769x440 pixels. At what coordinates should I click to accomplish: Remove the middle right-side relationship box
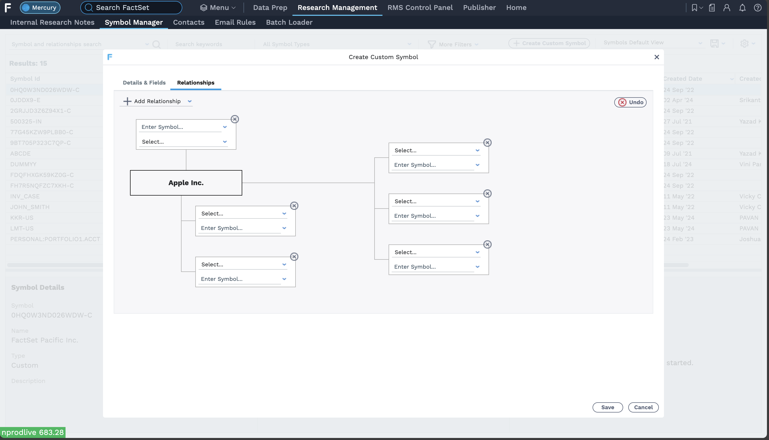point(487,194)
